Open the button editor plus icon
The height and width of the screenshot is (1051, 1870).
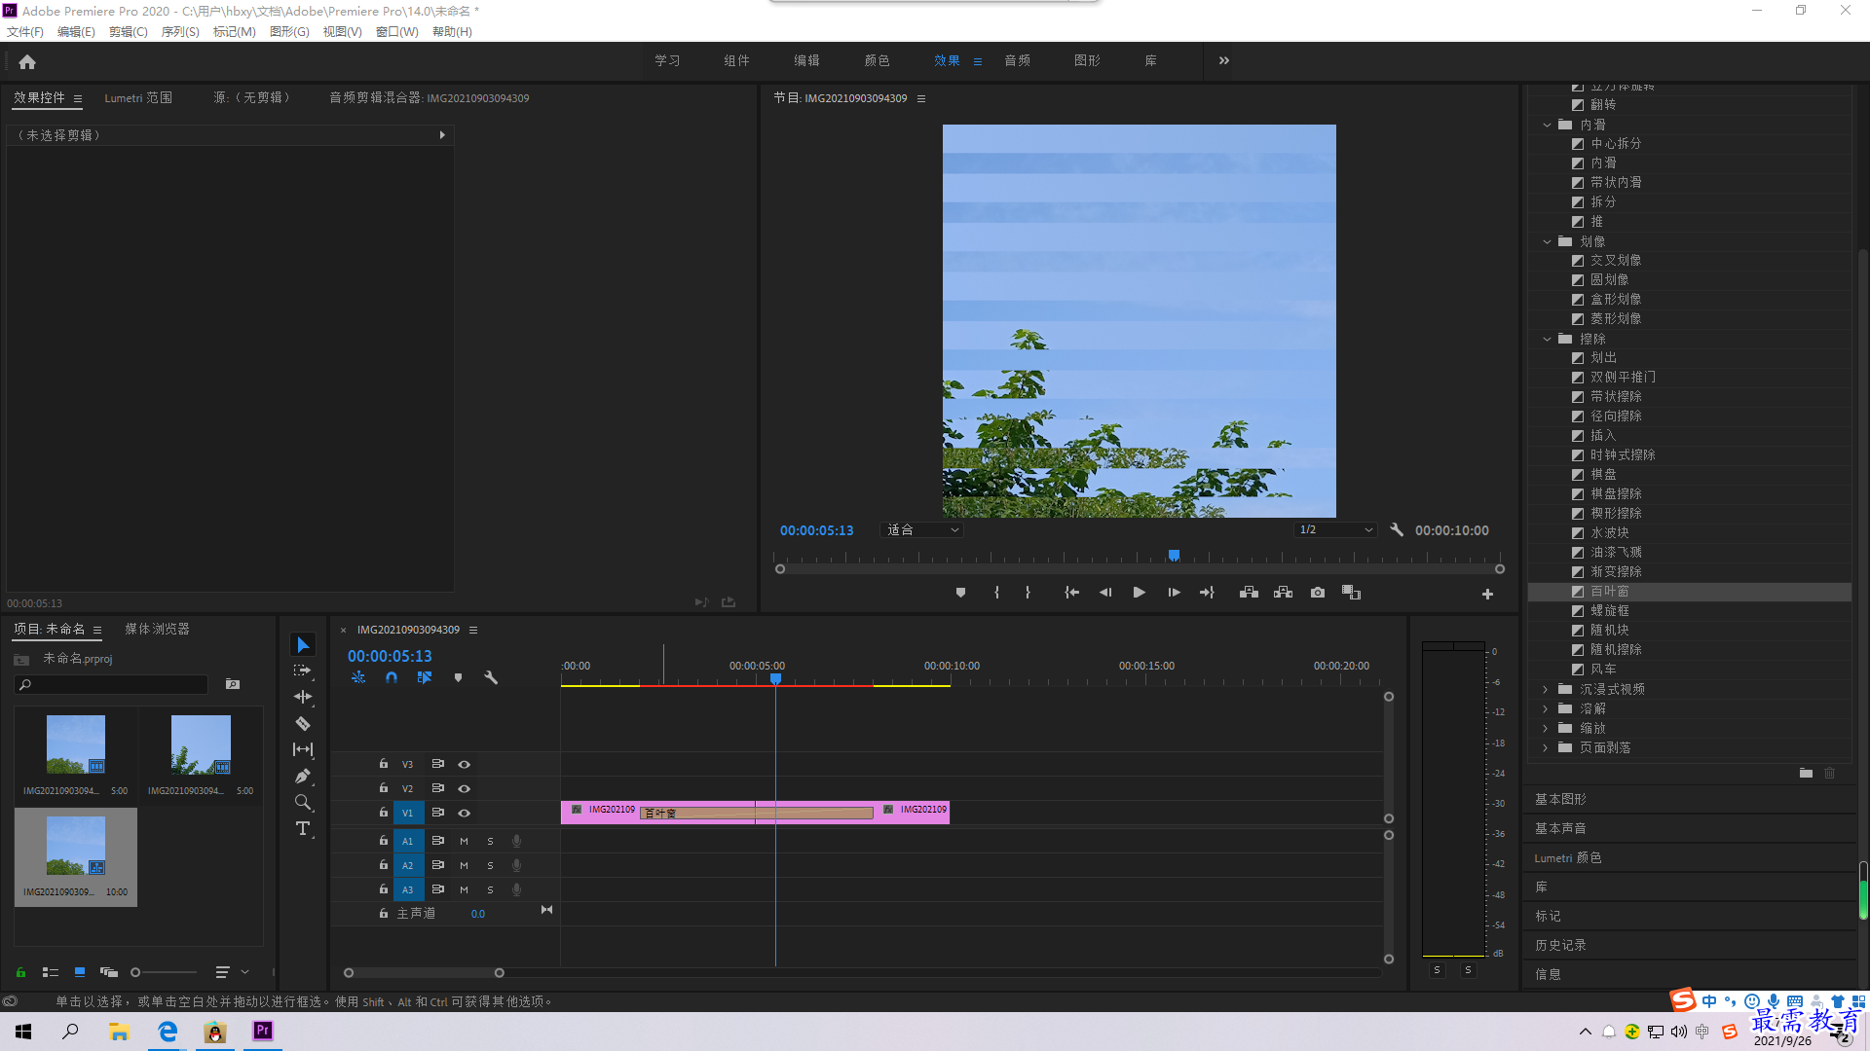[1487, 594]
